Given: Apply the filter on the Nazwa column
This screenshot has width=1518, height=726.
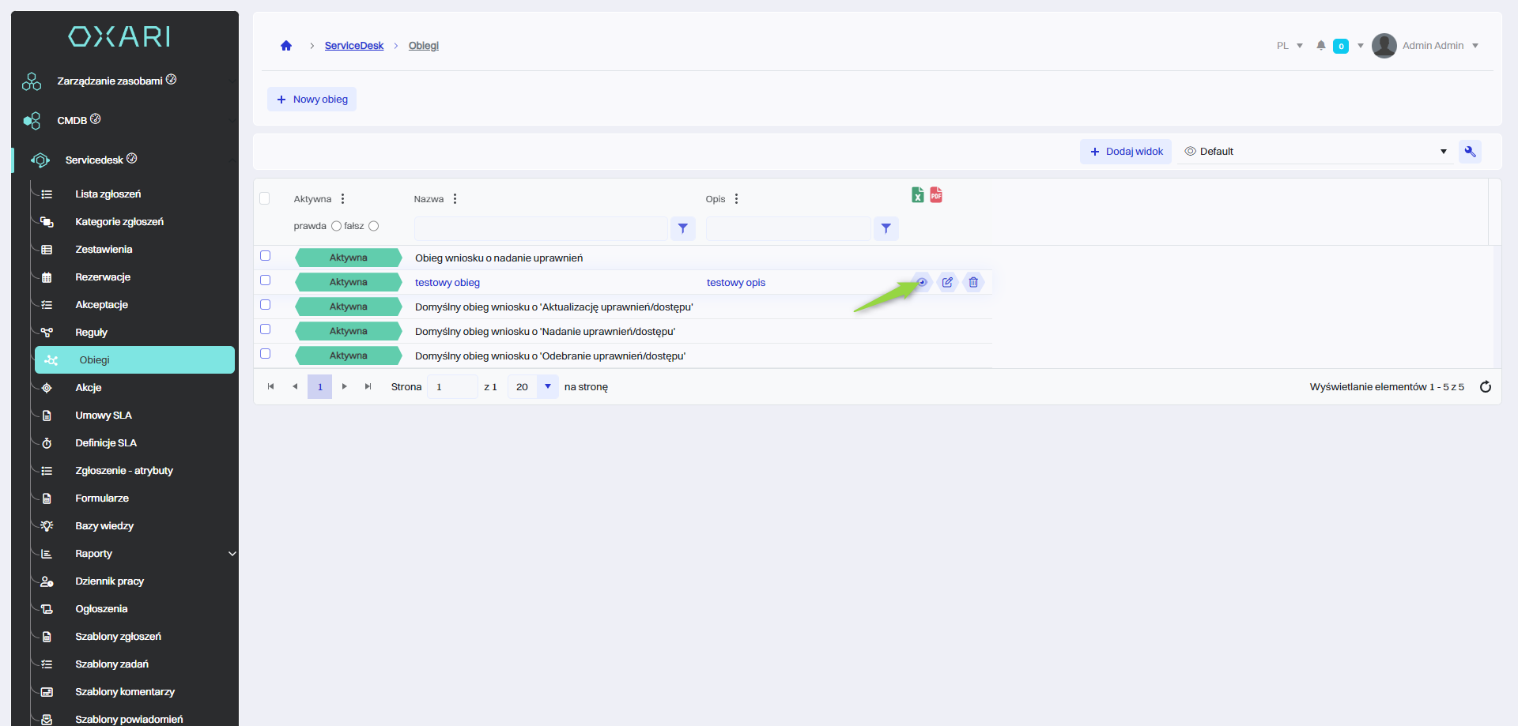Looking at the screenshot, I should click(682, 229).
